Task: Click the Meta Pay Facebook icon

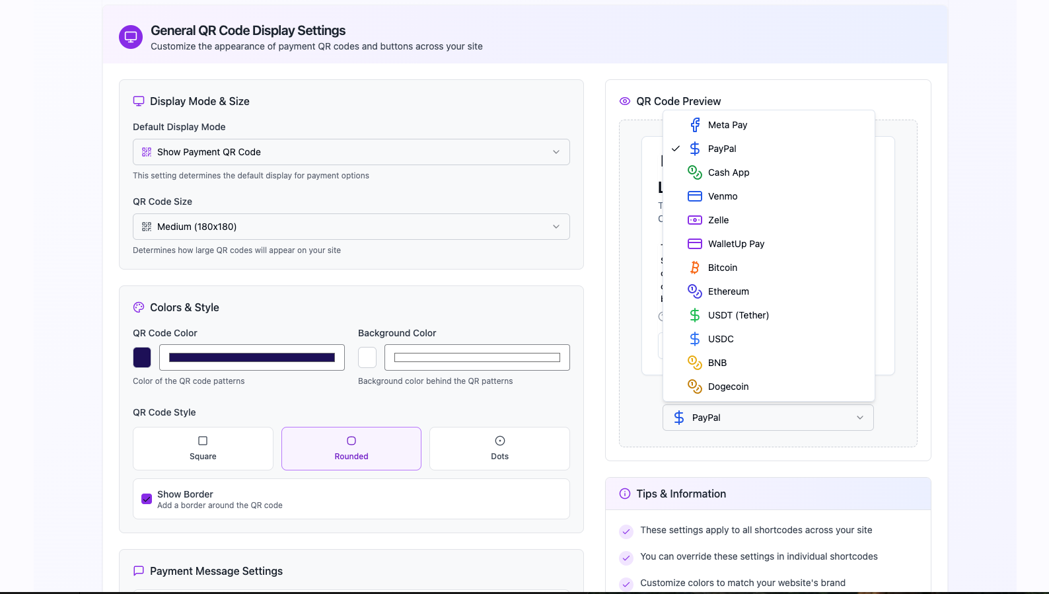Action: coord(695,125)
